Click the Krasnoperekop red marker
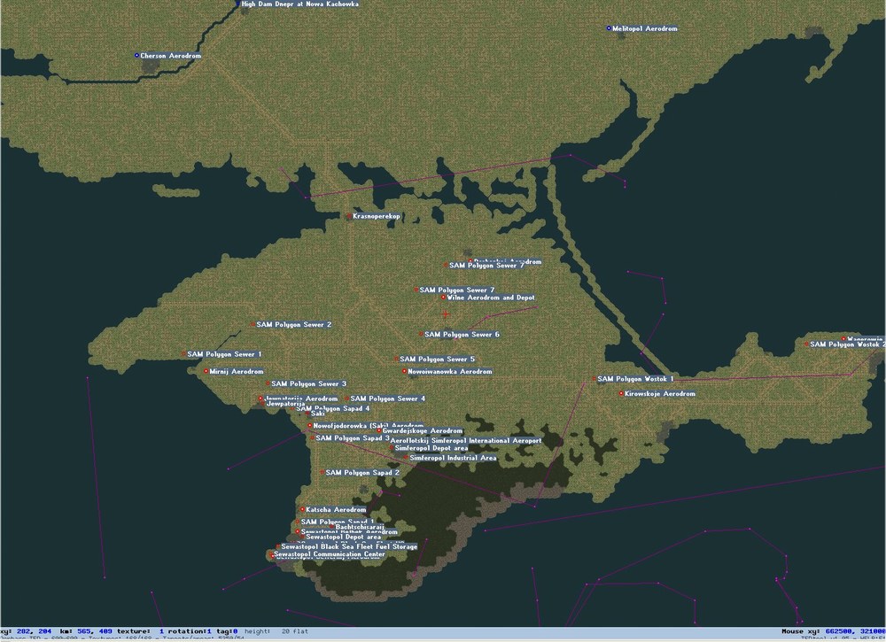886x642 pixels. click(x=349, y=216)
